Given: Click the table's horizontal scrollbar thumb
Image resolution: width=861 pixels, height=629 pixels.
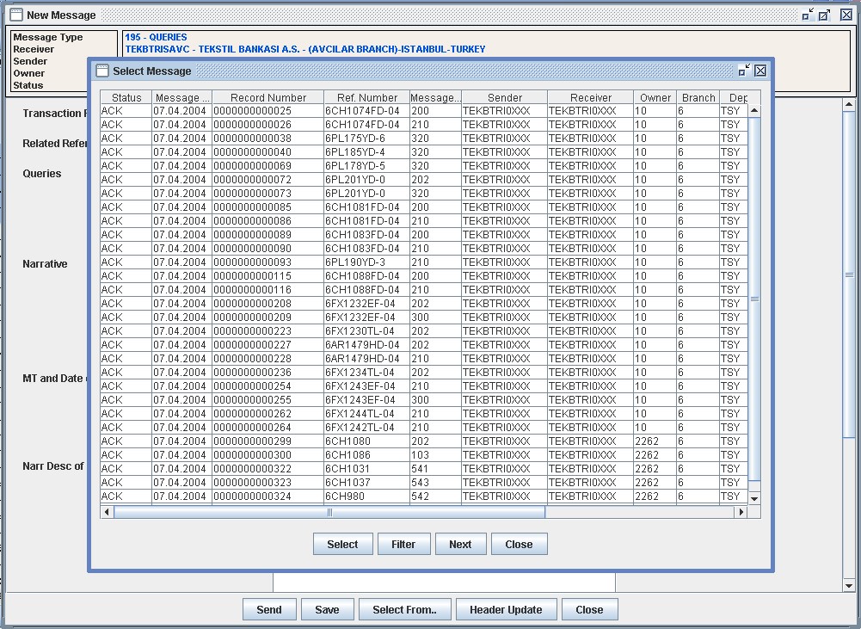Looking at the screenshot, I should [x=329, y=512].
